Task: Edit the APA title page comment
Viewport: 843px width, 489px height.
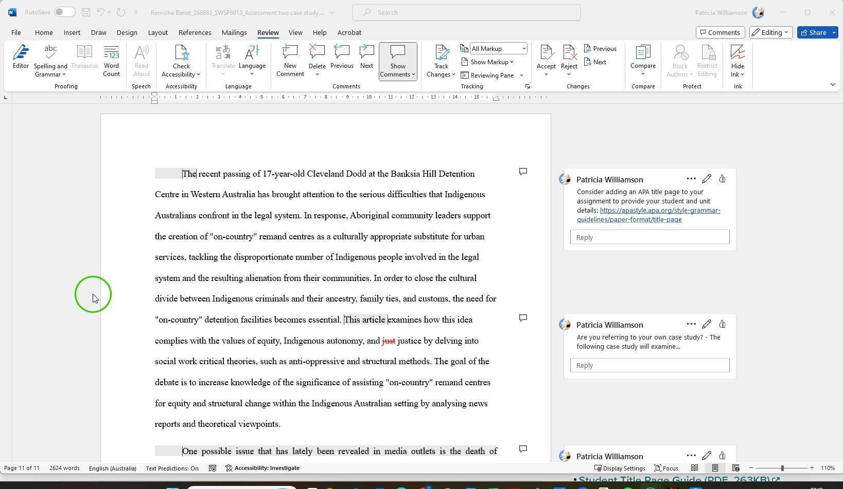Action: point(706,179)
